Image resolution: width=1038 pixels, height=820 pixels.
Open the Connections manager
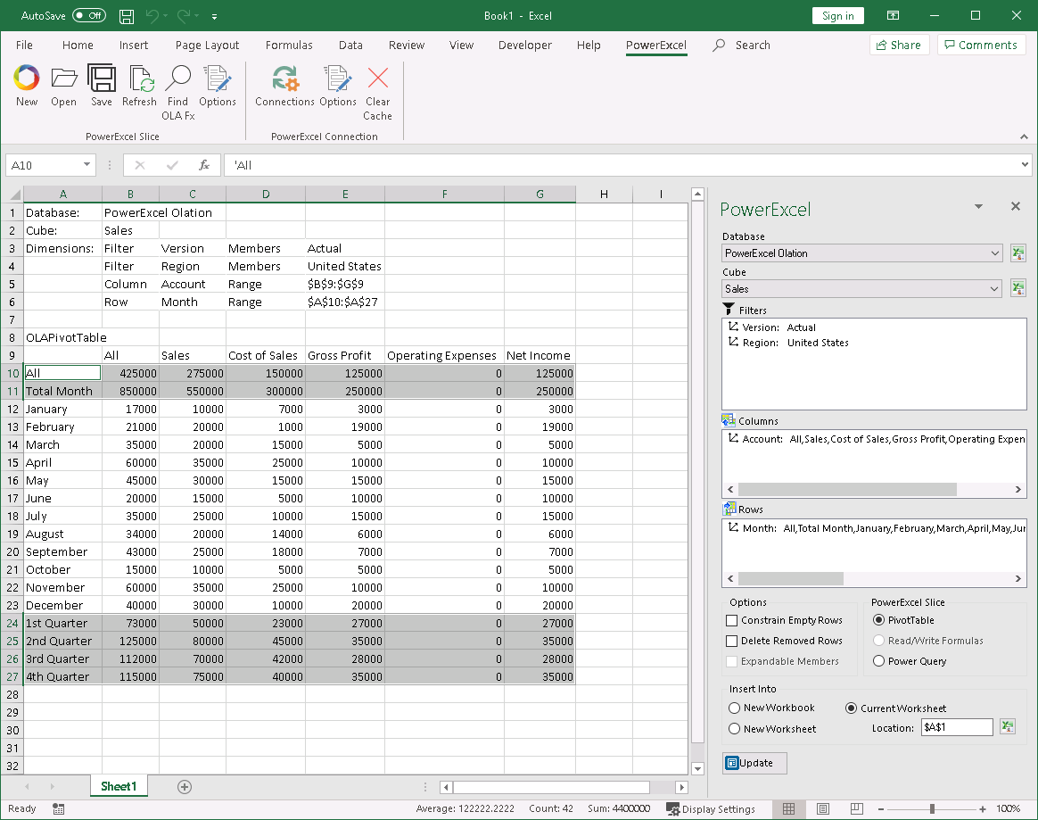(x=284, y=79)
